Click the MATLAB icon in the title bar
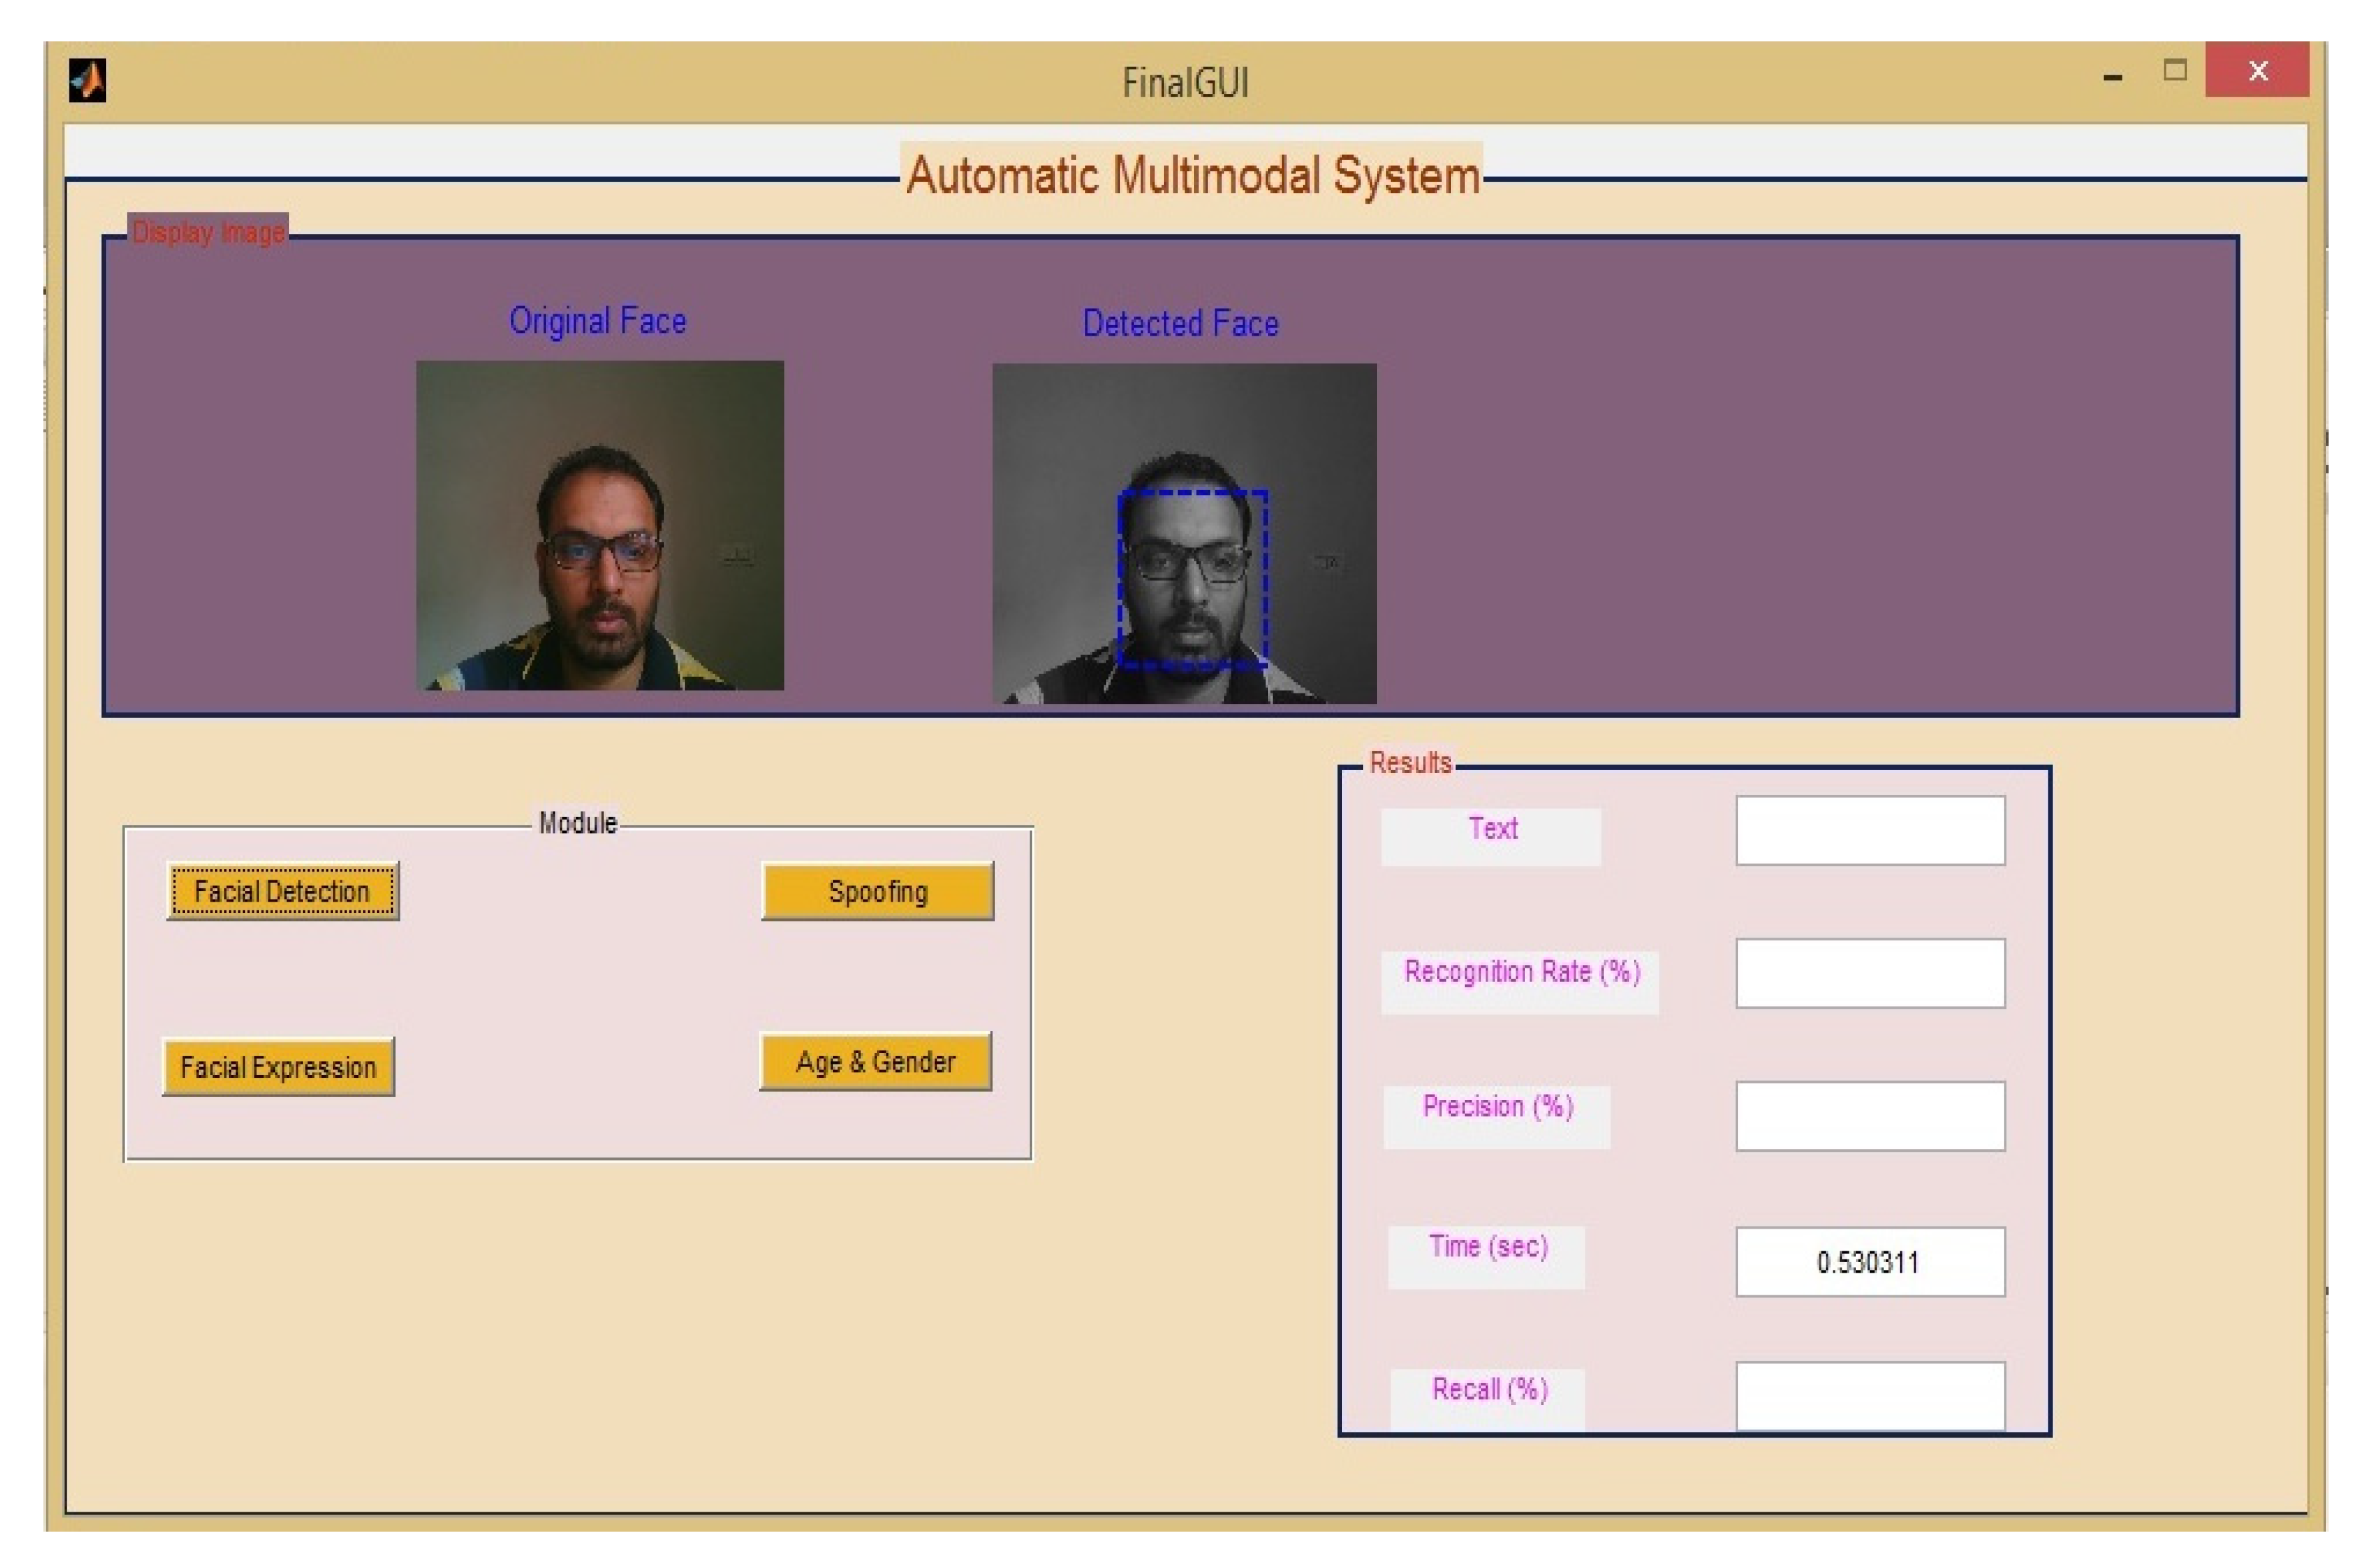The height and width of the screenshot is (1561, 2380). coord(87,81)
